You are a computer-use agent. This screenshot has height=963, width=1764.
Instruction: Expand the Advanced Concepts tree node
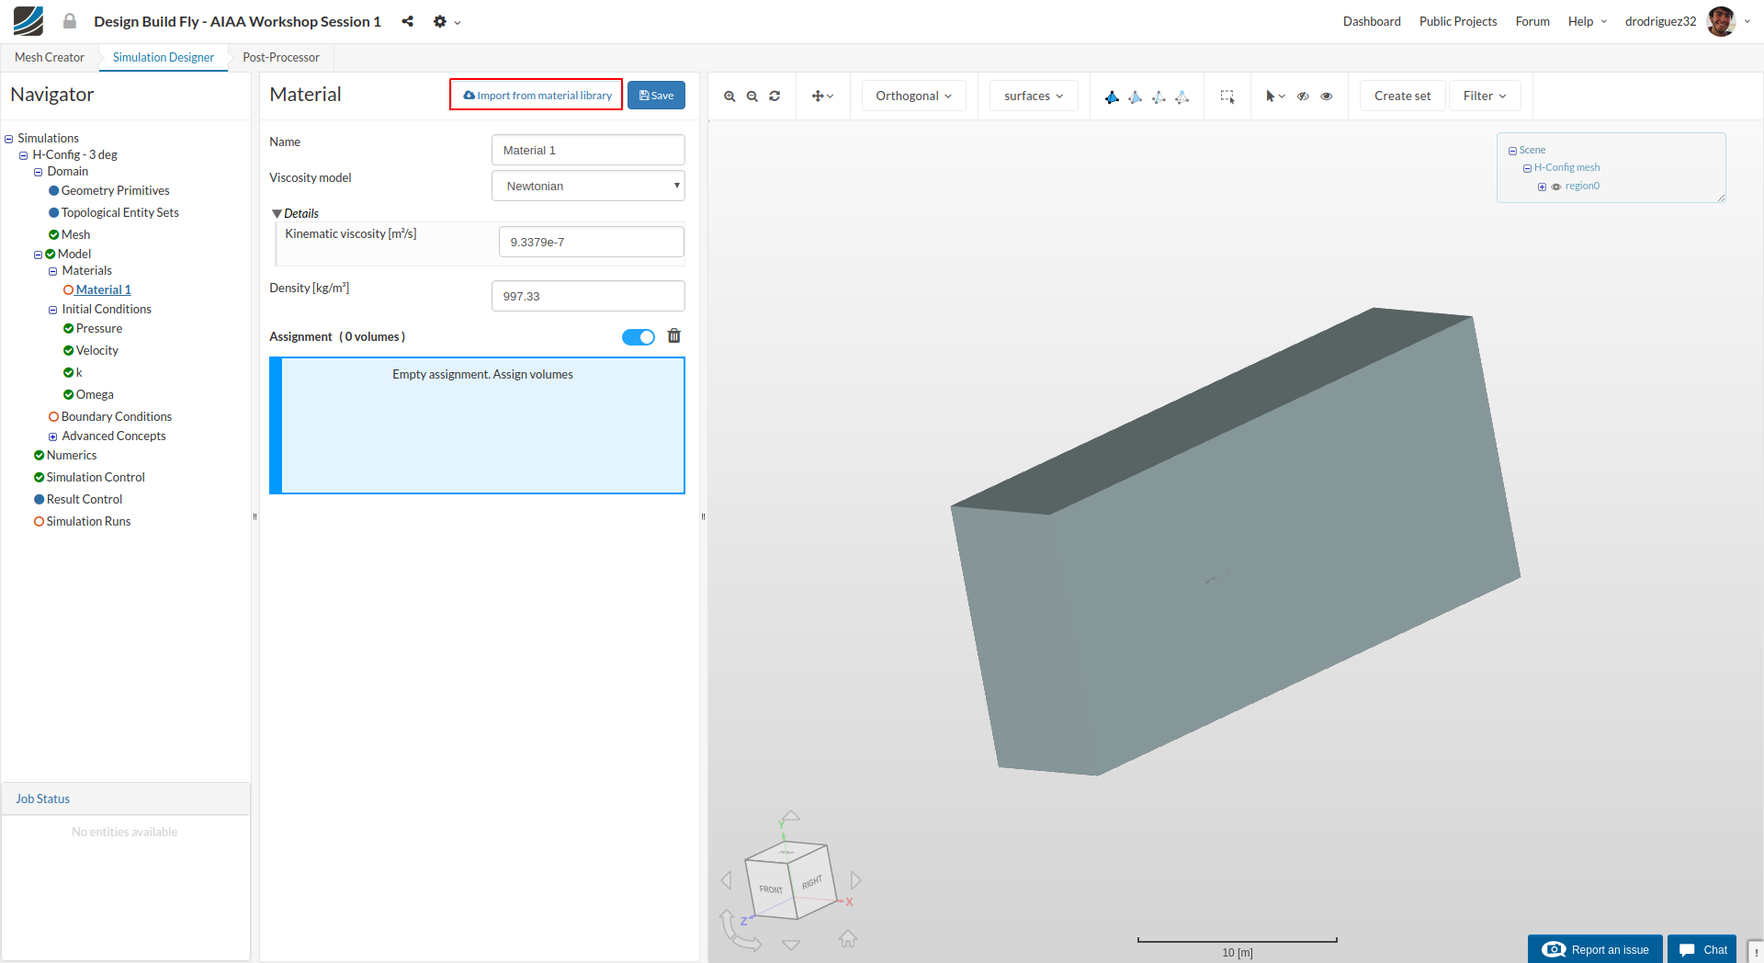coord(53,436)
